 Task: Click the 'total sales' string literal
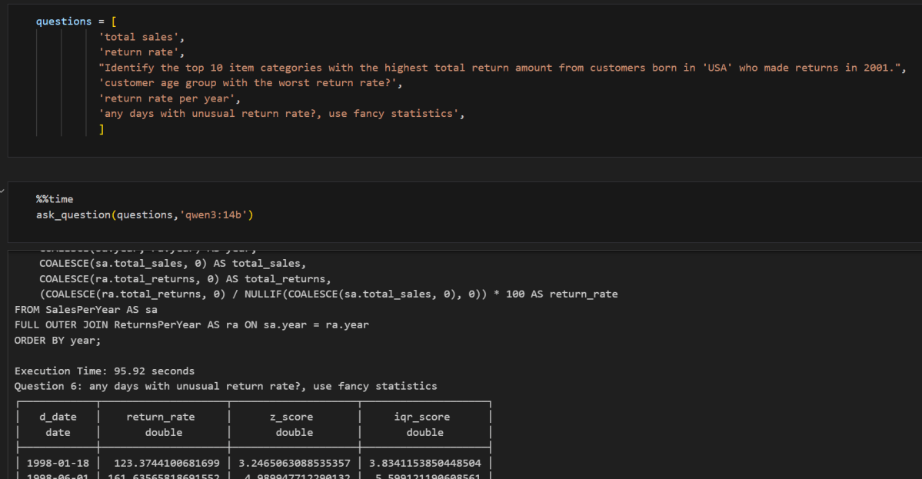coord(141,36)
